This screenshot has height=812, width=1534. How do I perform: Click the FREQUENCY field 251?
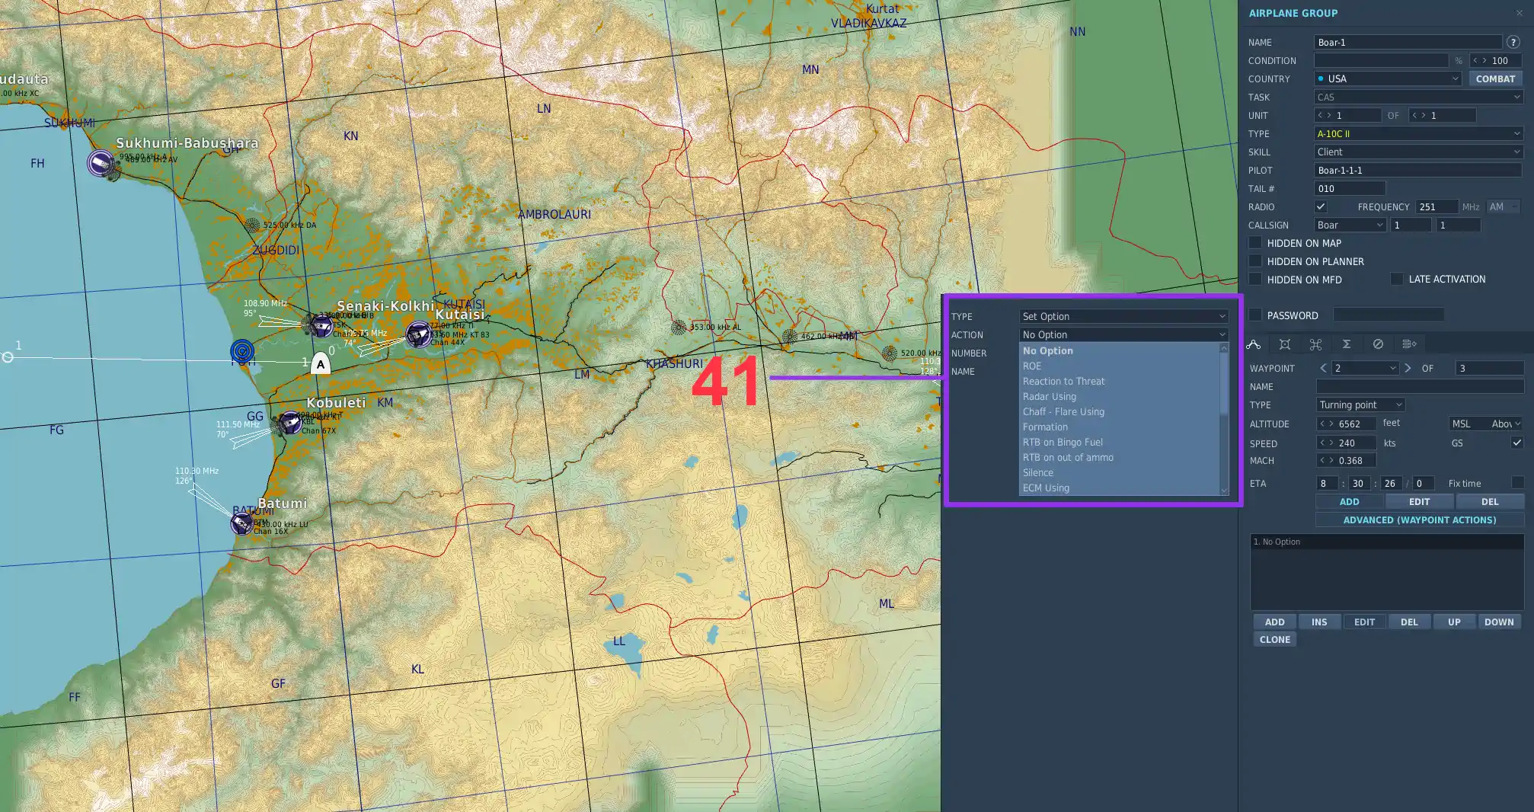click(x=1437, y=206)
